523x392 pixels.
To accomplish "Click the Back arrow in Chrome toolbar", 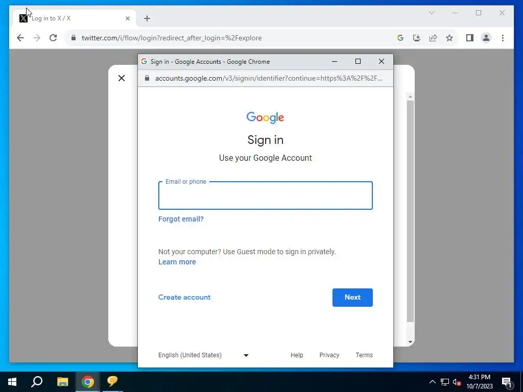I will 20,38.
